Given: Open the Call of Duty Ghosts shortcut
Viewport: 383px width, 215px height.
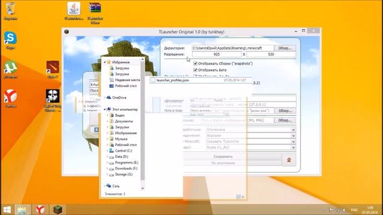Looking at the screenshot, I should [x=53, y=101].
